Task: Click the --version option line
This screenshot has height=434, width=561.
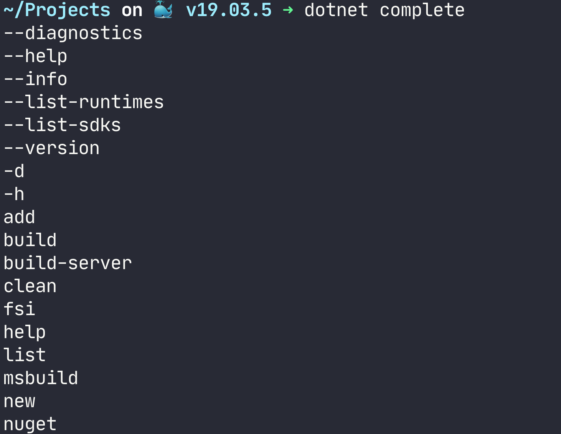Action: (51, 148)
